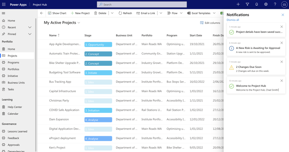
Task: Open the app launcher waffle icon
Action: click(4, 4)
